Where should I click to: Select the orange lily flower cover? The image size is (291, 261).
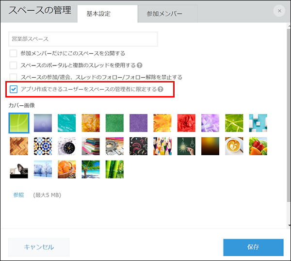pos(162,123)
